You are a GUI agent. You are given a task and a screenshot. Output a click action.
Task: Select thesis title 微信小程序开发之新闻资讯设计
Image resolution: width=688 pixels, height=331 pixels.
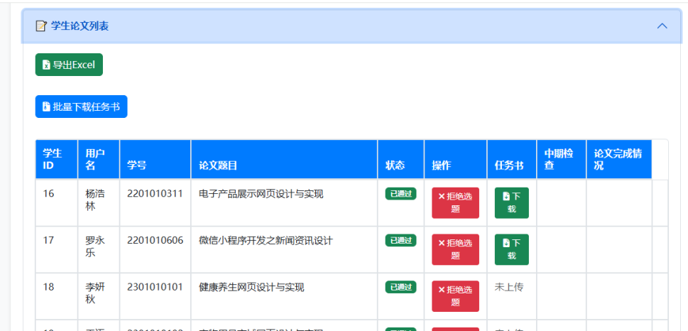(266, 241)
